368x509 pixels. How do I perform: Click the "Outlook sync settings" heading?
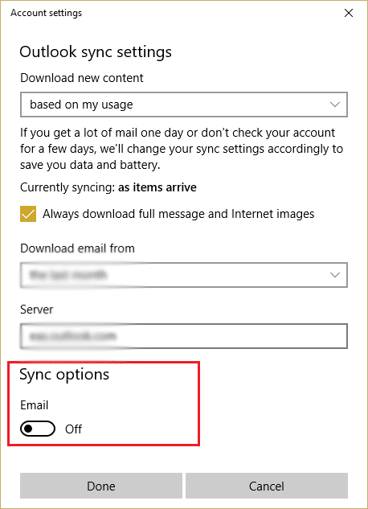96,52
